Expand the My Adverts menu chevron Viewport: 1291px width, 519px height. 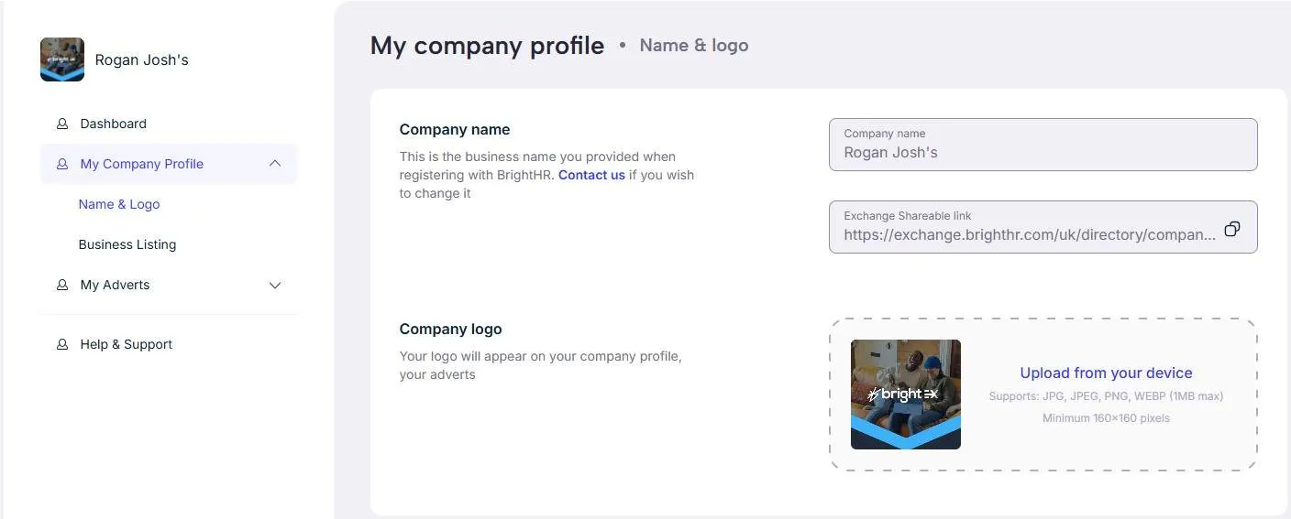coord(274,285)
